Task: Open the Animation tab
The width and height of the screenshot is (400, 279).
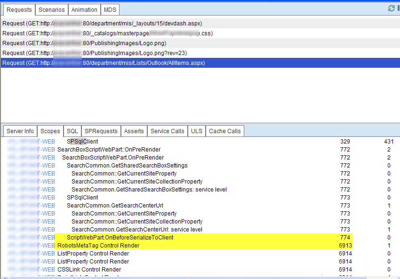Action: tap(85, 10)
